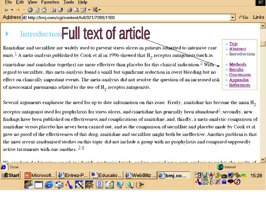Click the down arrow icon beside Methods
Screen dimensions: 266x199
[x=227, y=64]
